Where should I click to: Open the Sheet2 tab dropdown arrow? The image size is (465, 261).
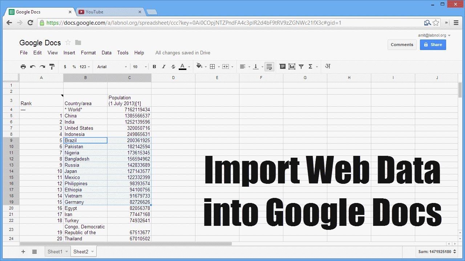click(x=92, y=252)
